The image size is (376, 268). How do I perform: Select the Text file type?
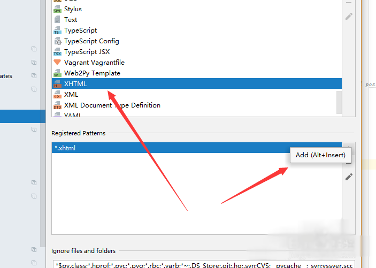tap(71, 20)
